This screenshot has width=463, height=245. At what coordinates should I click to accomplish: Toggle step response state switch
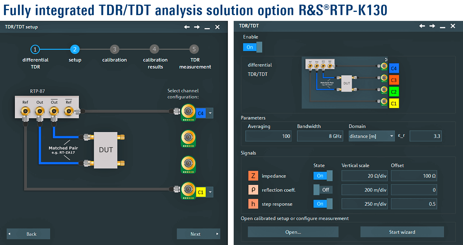(323, 204)
